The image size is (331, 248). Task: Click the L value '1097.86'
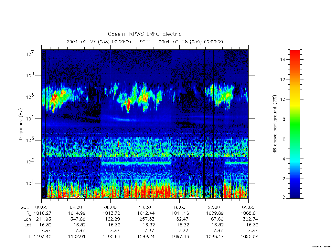point(180,237)
